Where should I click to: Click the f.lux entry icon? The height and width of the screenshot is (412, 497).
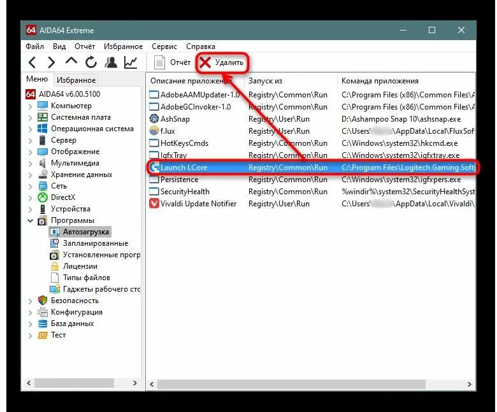point(154,131)
